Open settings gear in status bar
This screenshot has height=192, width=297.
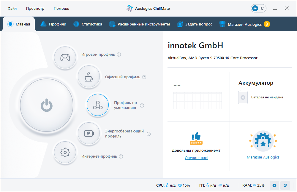coord(274,185)
